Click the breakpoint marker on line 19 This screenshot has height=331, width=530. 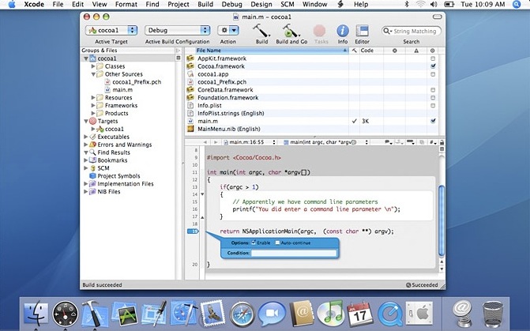[193, 231]
